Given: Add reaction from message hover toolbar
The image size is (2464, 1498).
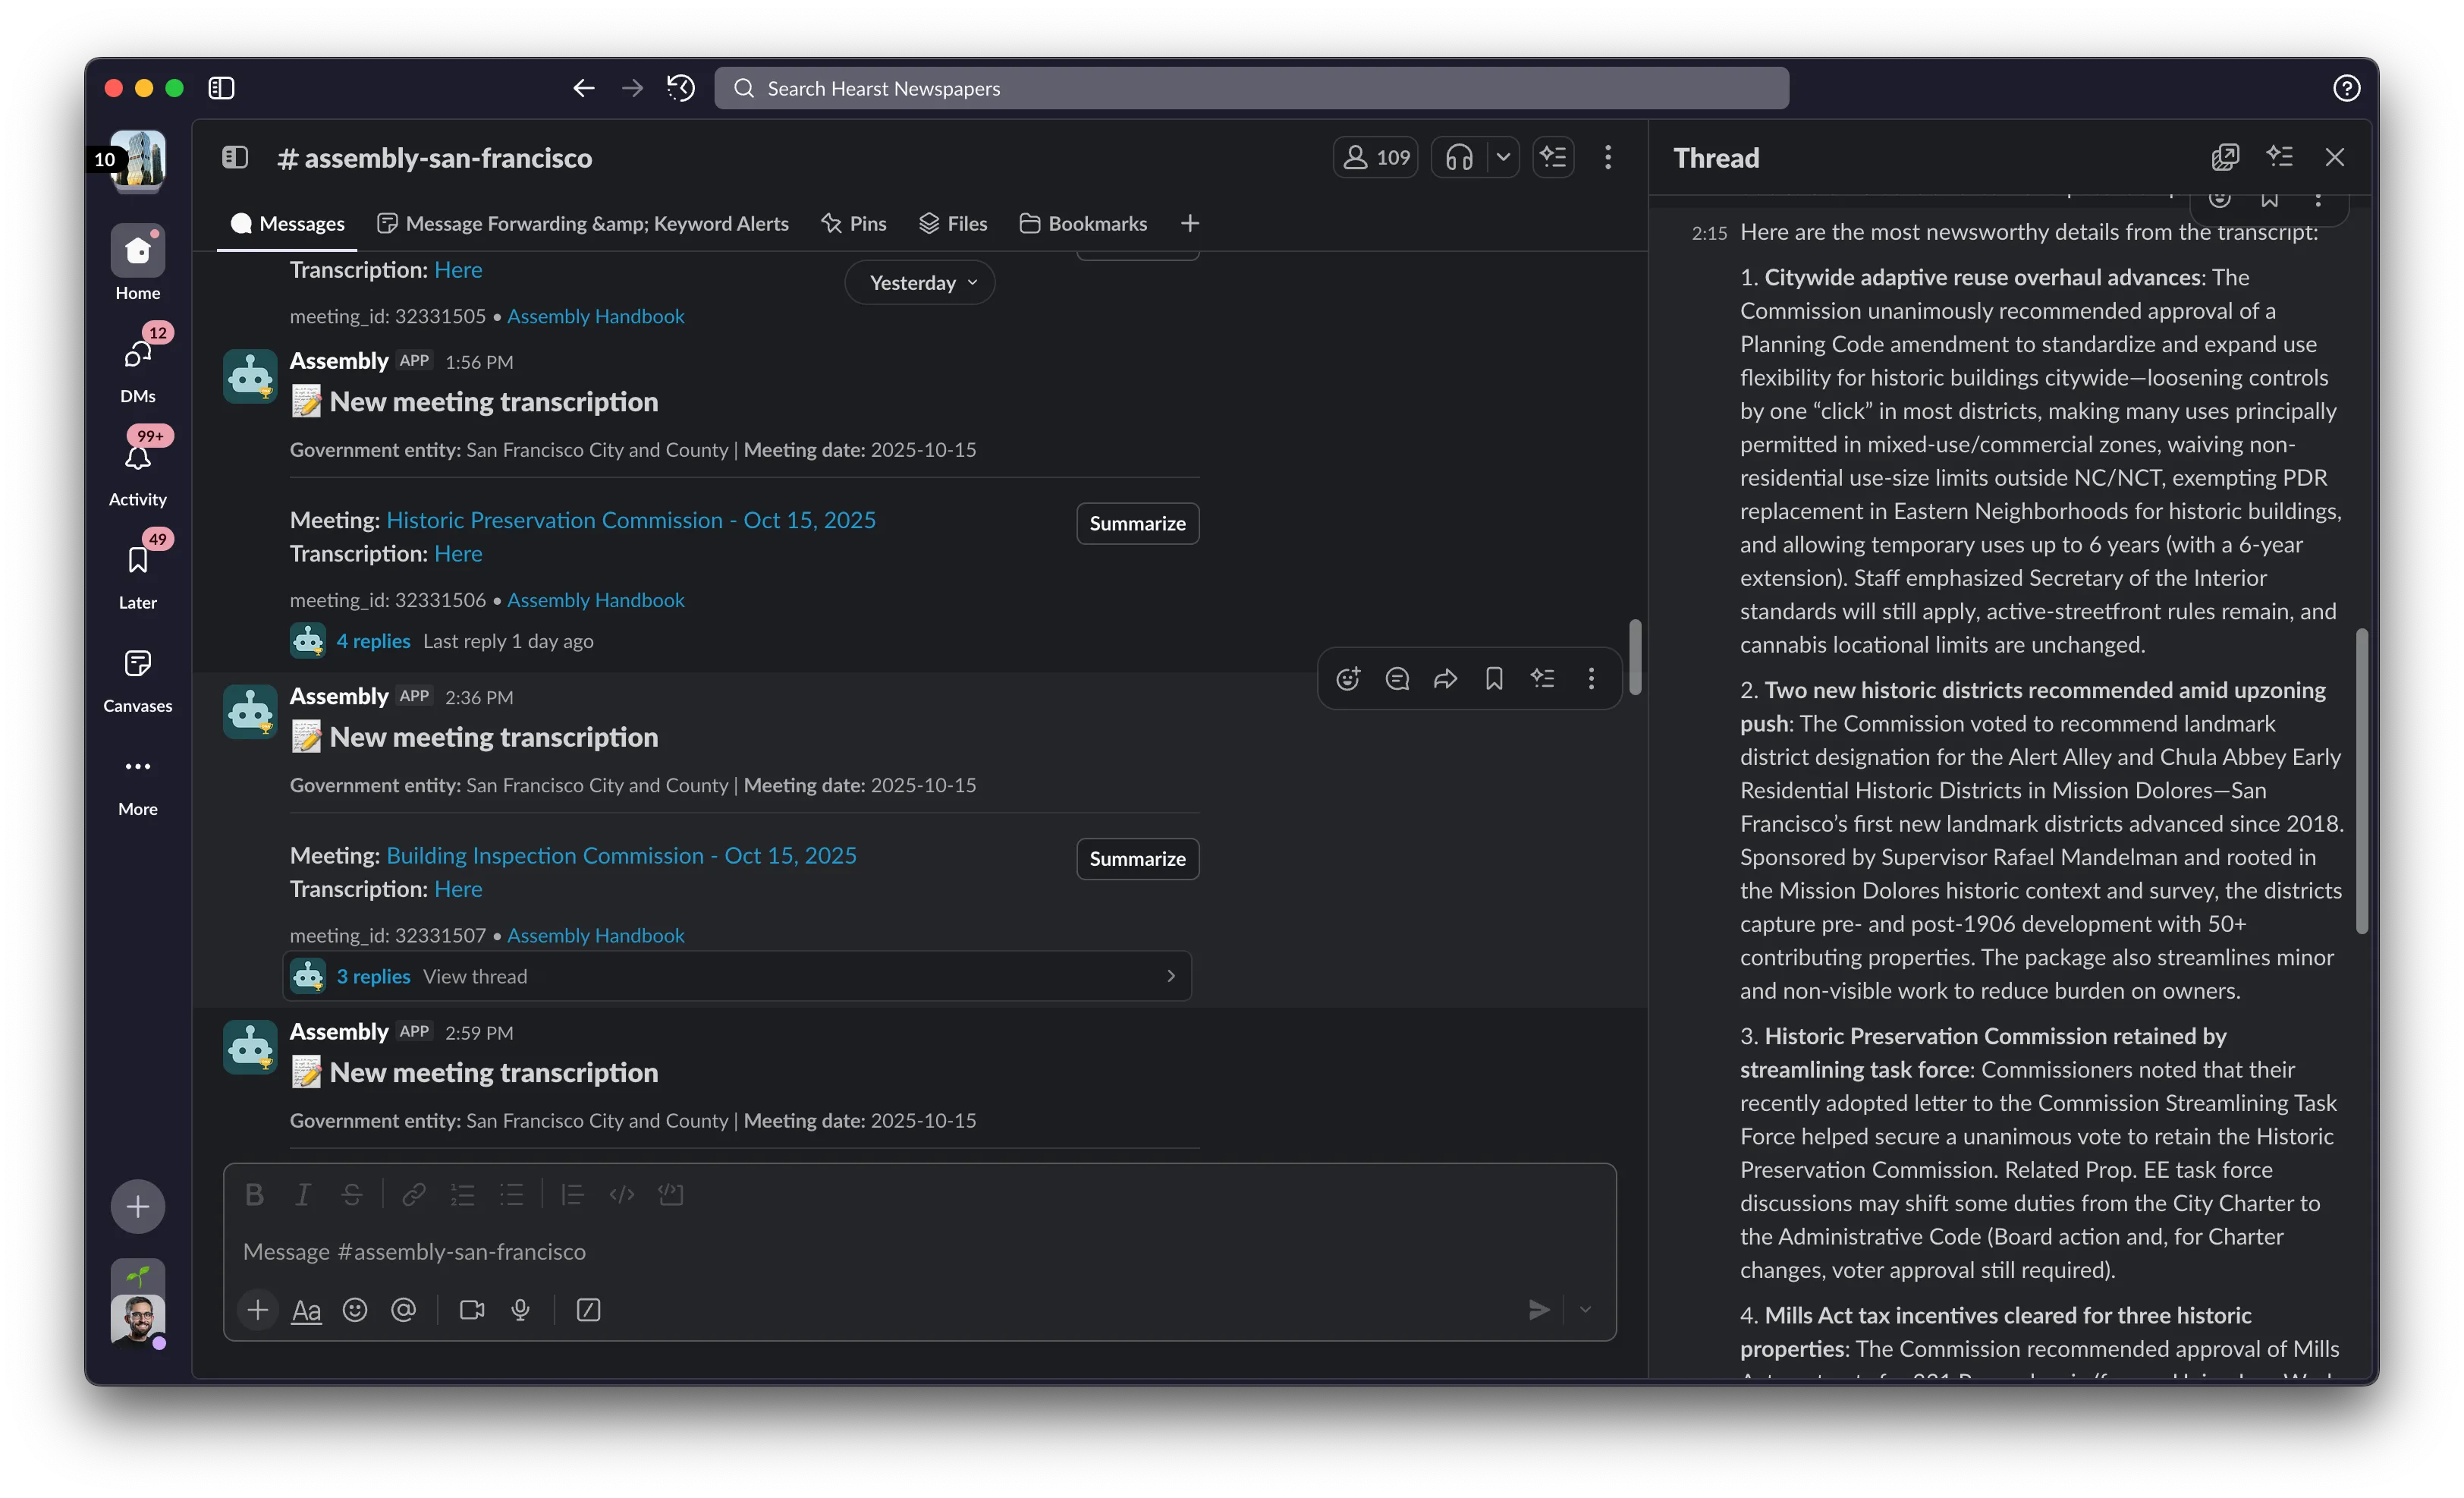Looking at the screenshot, I should point(1348,679).
